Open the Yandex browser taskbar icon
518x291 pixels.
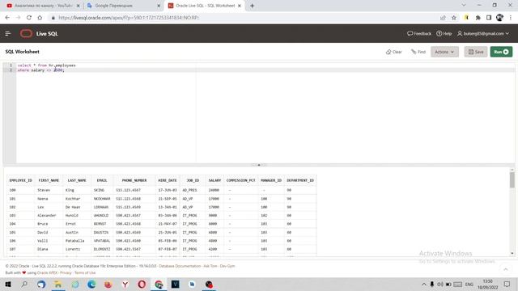pyautogui.click(x=125, y=285)
